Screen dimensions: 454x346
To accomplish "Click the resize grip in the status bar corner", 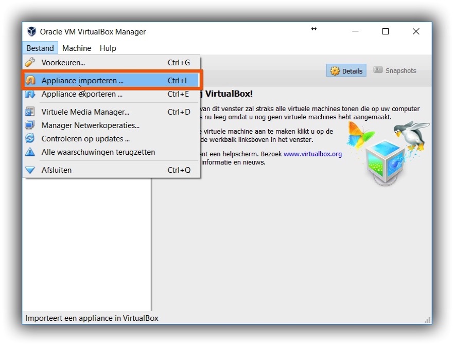I will click(428, 320).
